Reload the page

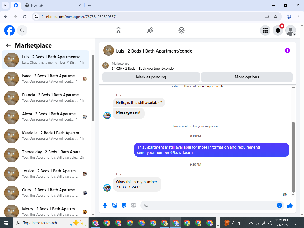tap(25, 17)
